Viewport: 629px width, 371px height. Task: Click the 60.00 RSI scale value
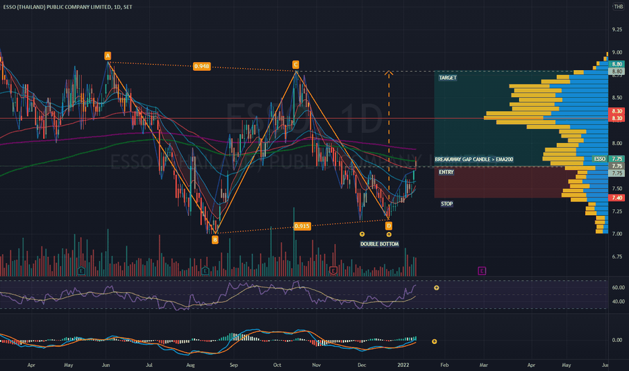618,287
